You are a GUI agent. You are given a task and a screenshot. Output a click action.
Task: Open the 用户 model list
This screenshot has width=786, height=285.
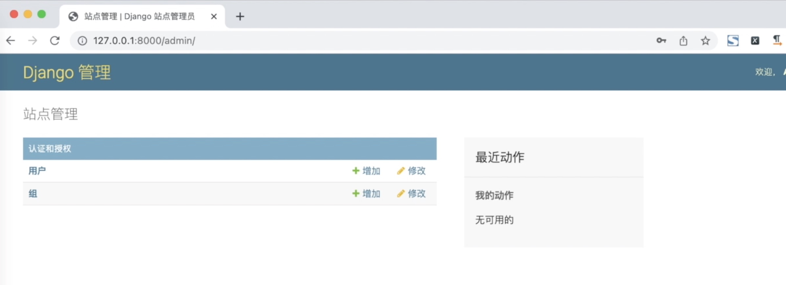[37, 171]
